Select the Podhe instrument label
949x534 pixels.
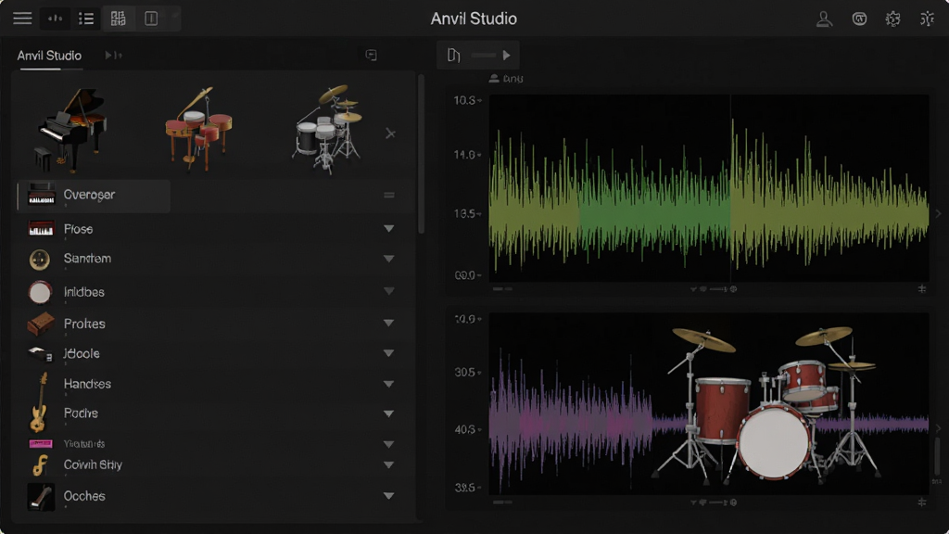81,413
